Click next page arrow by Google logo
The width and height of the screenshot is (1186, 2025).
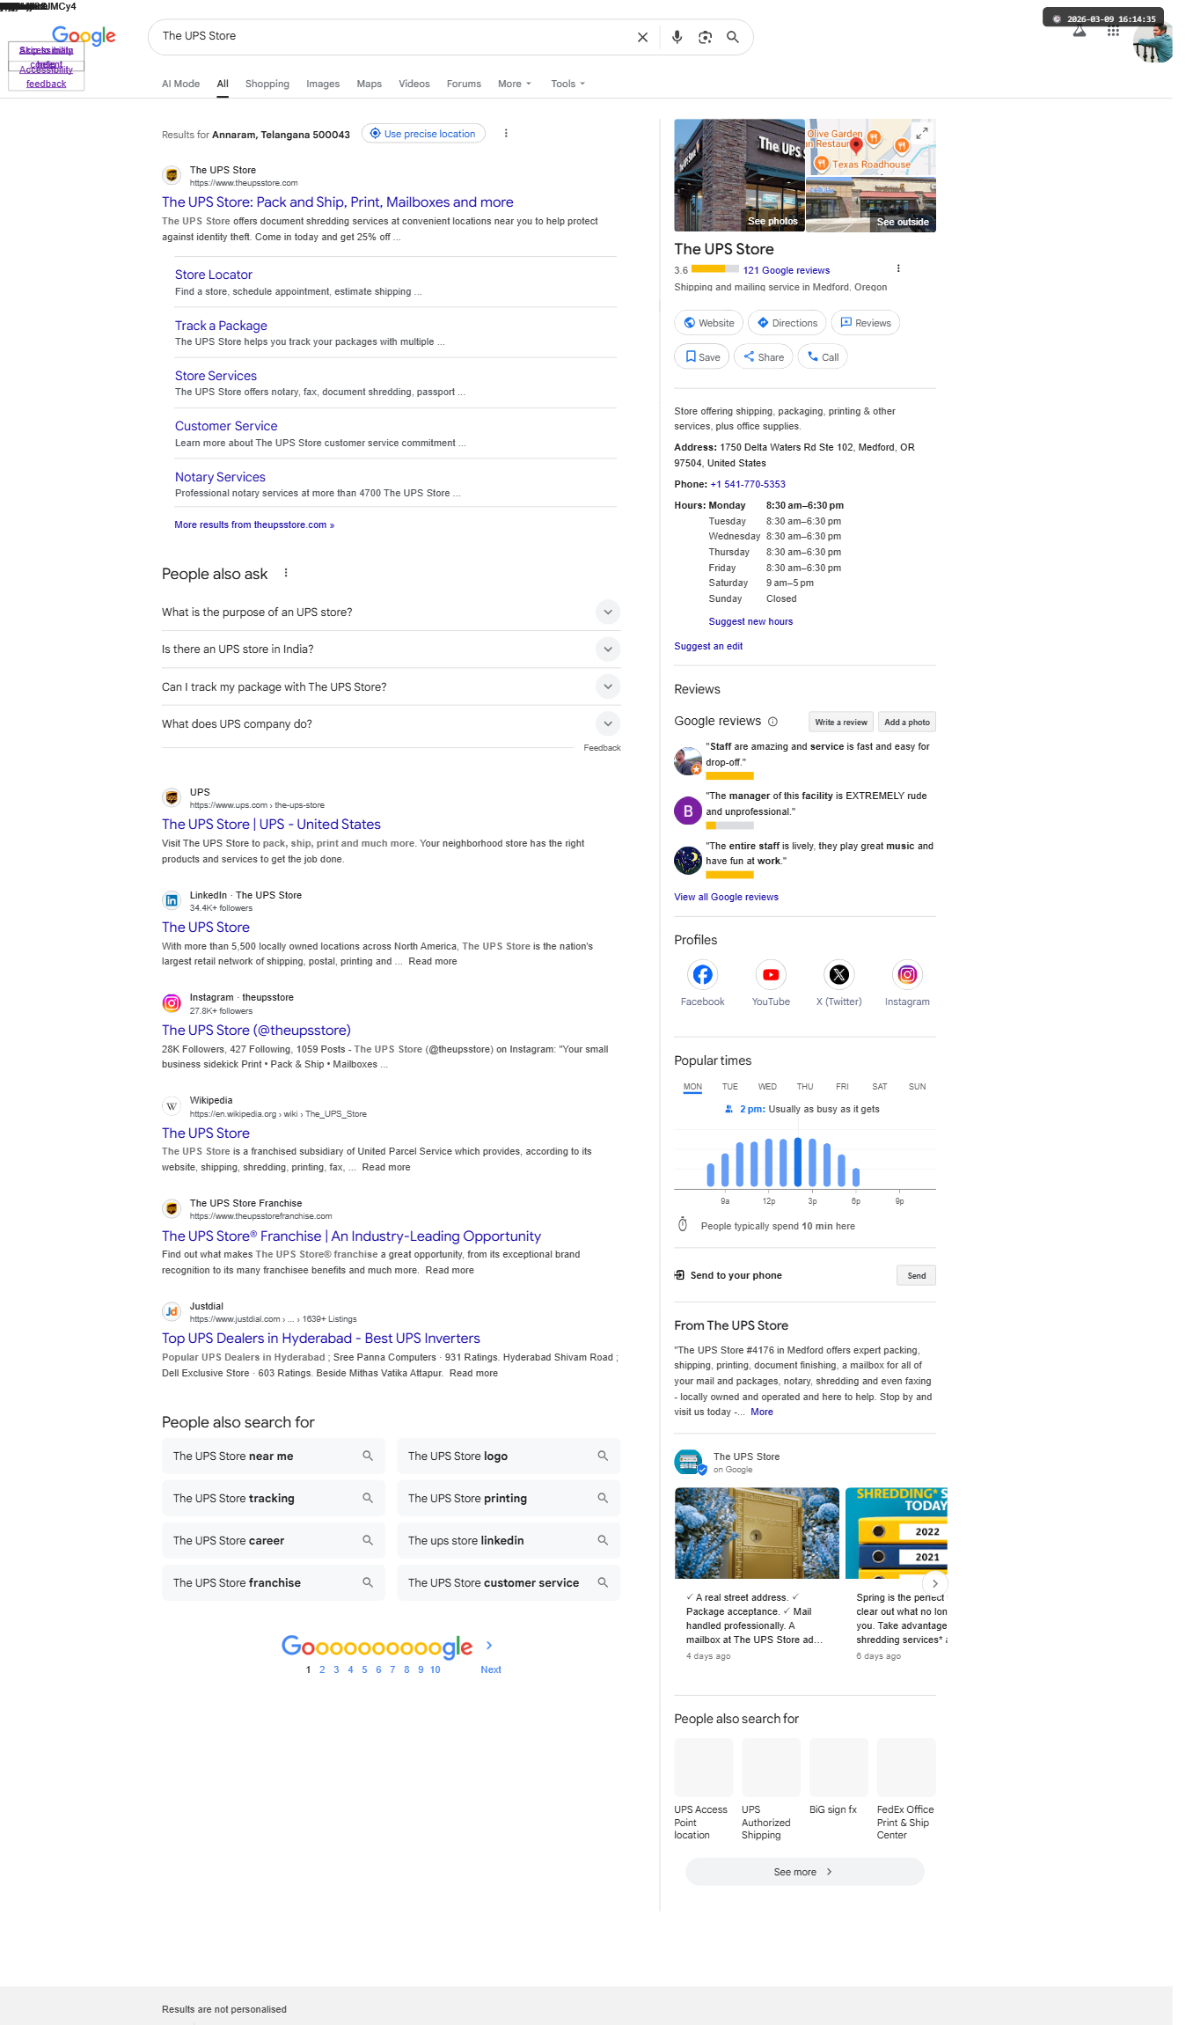(x=489, y=1645)
